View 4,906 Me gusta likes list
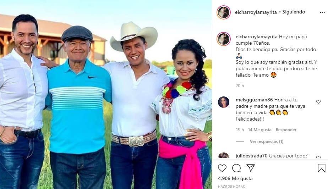Image resolution: width=328 pixels, height=189 pixels. pos(235,179)
